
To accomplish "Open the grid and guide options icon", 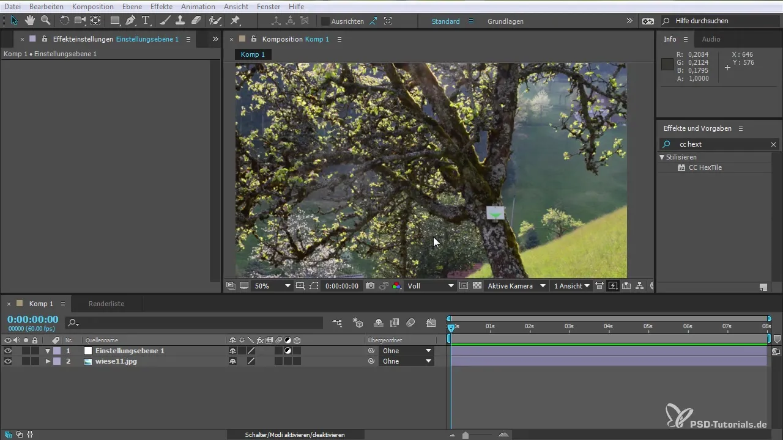I will point(300,285).
